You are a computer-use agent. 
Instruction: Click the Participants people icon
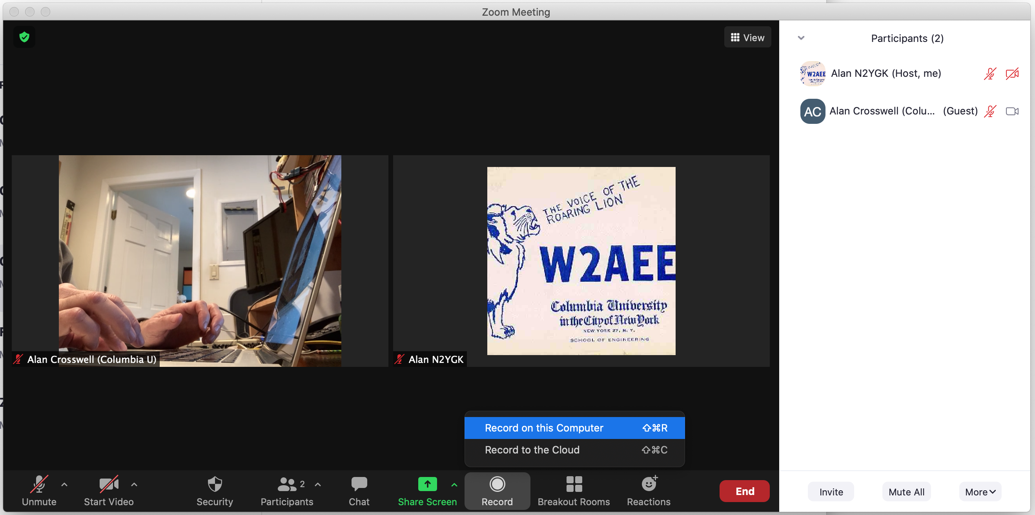[x=286, y=484]
